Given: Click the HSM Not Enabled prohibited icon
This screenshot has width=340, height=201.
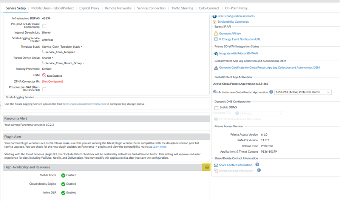Looking at the screenshot, I should 44,75.
